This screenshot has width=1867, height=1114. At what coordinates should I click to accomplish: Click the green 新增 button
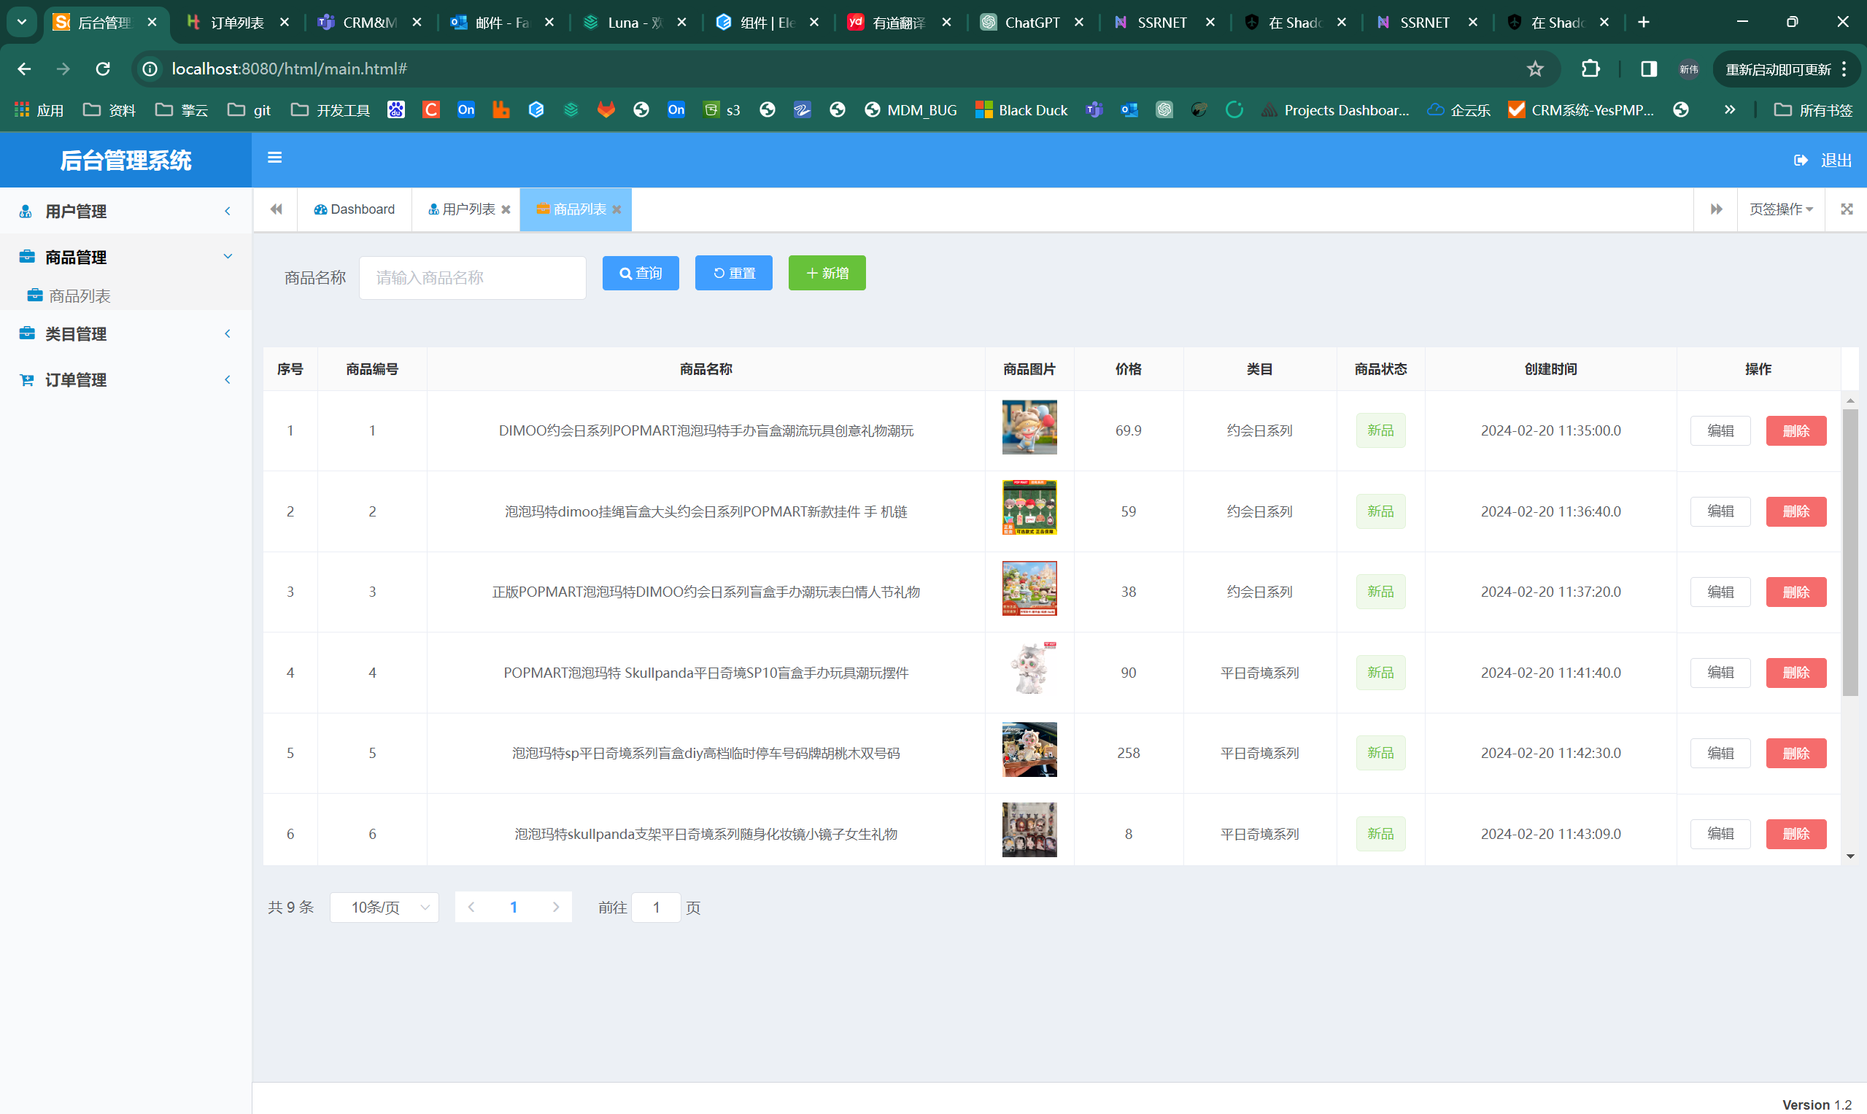click(x=827, y=274)
